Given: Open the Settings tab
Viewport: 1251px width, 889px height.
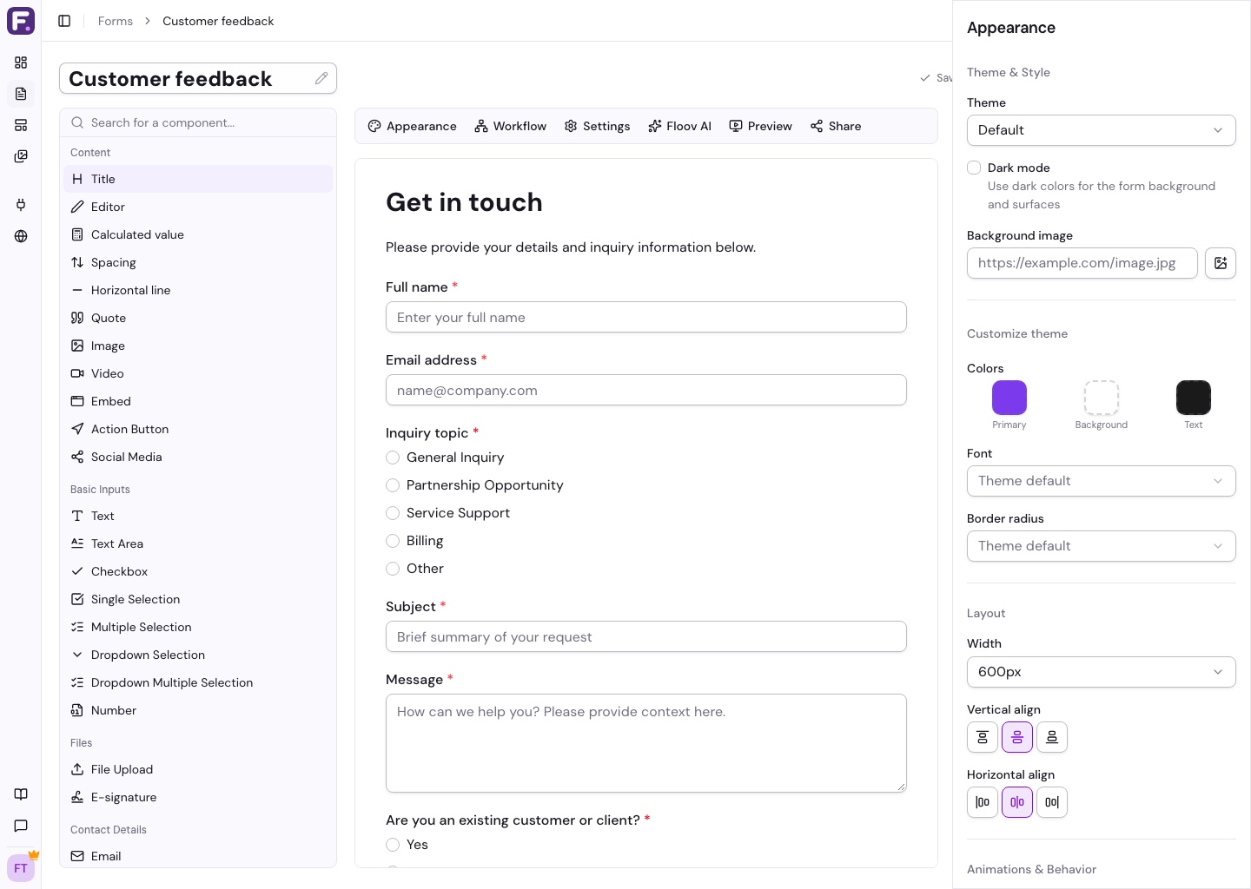Looking at the screenshot, I should (598, 126).
